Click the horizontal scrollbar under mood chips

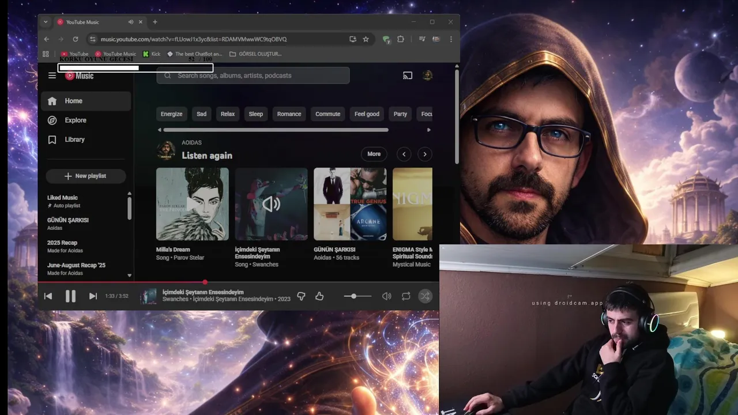[x=276, y=130]
